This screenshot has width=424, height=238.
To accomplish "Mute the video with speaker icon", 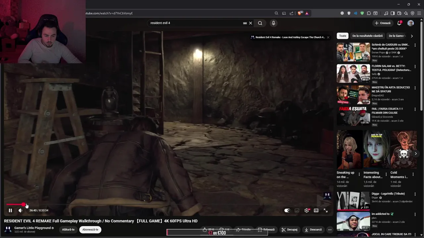I will pos(20,211).
